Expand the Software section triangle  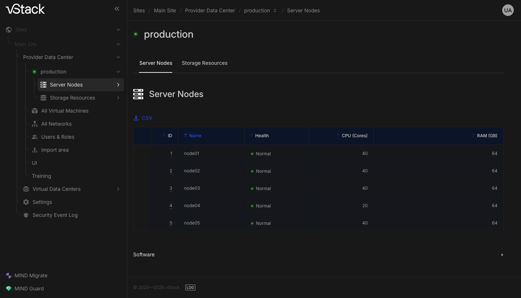(x=502, y=255)
